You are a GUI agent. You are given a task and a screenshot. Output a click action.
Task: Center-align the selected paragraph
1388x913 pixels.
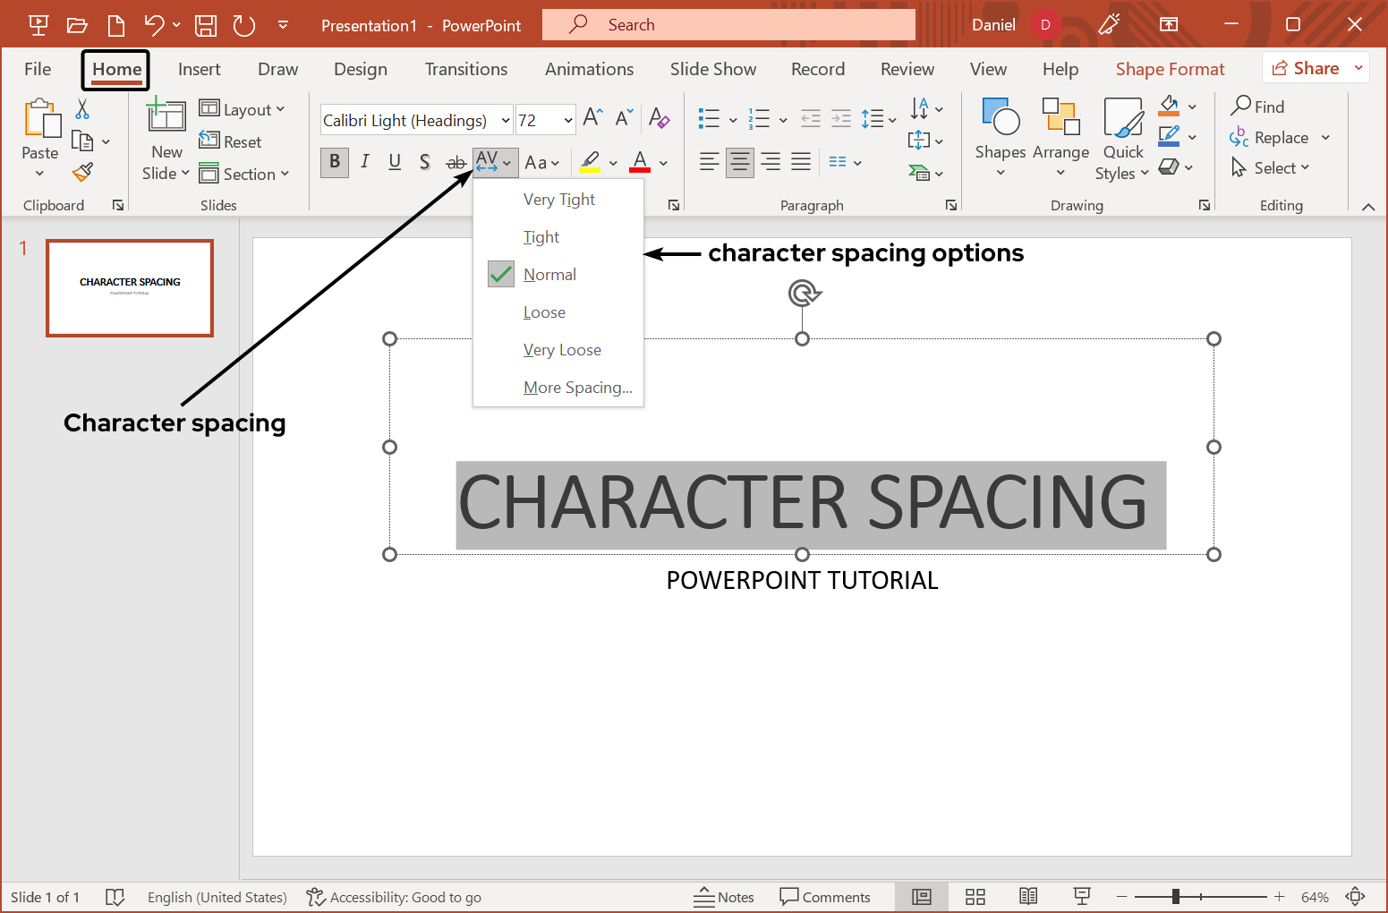pos(739,162)
